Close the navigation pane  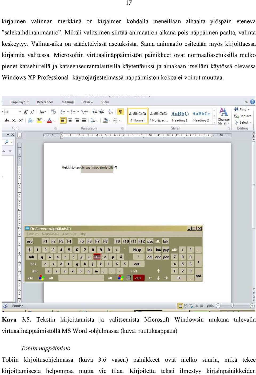click(x=12, y=135)
